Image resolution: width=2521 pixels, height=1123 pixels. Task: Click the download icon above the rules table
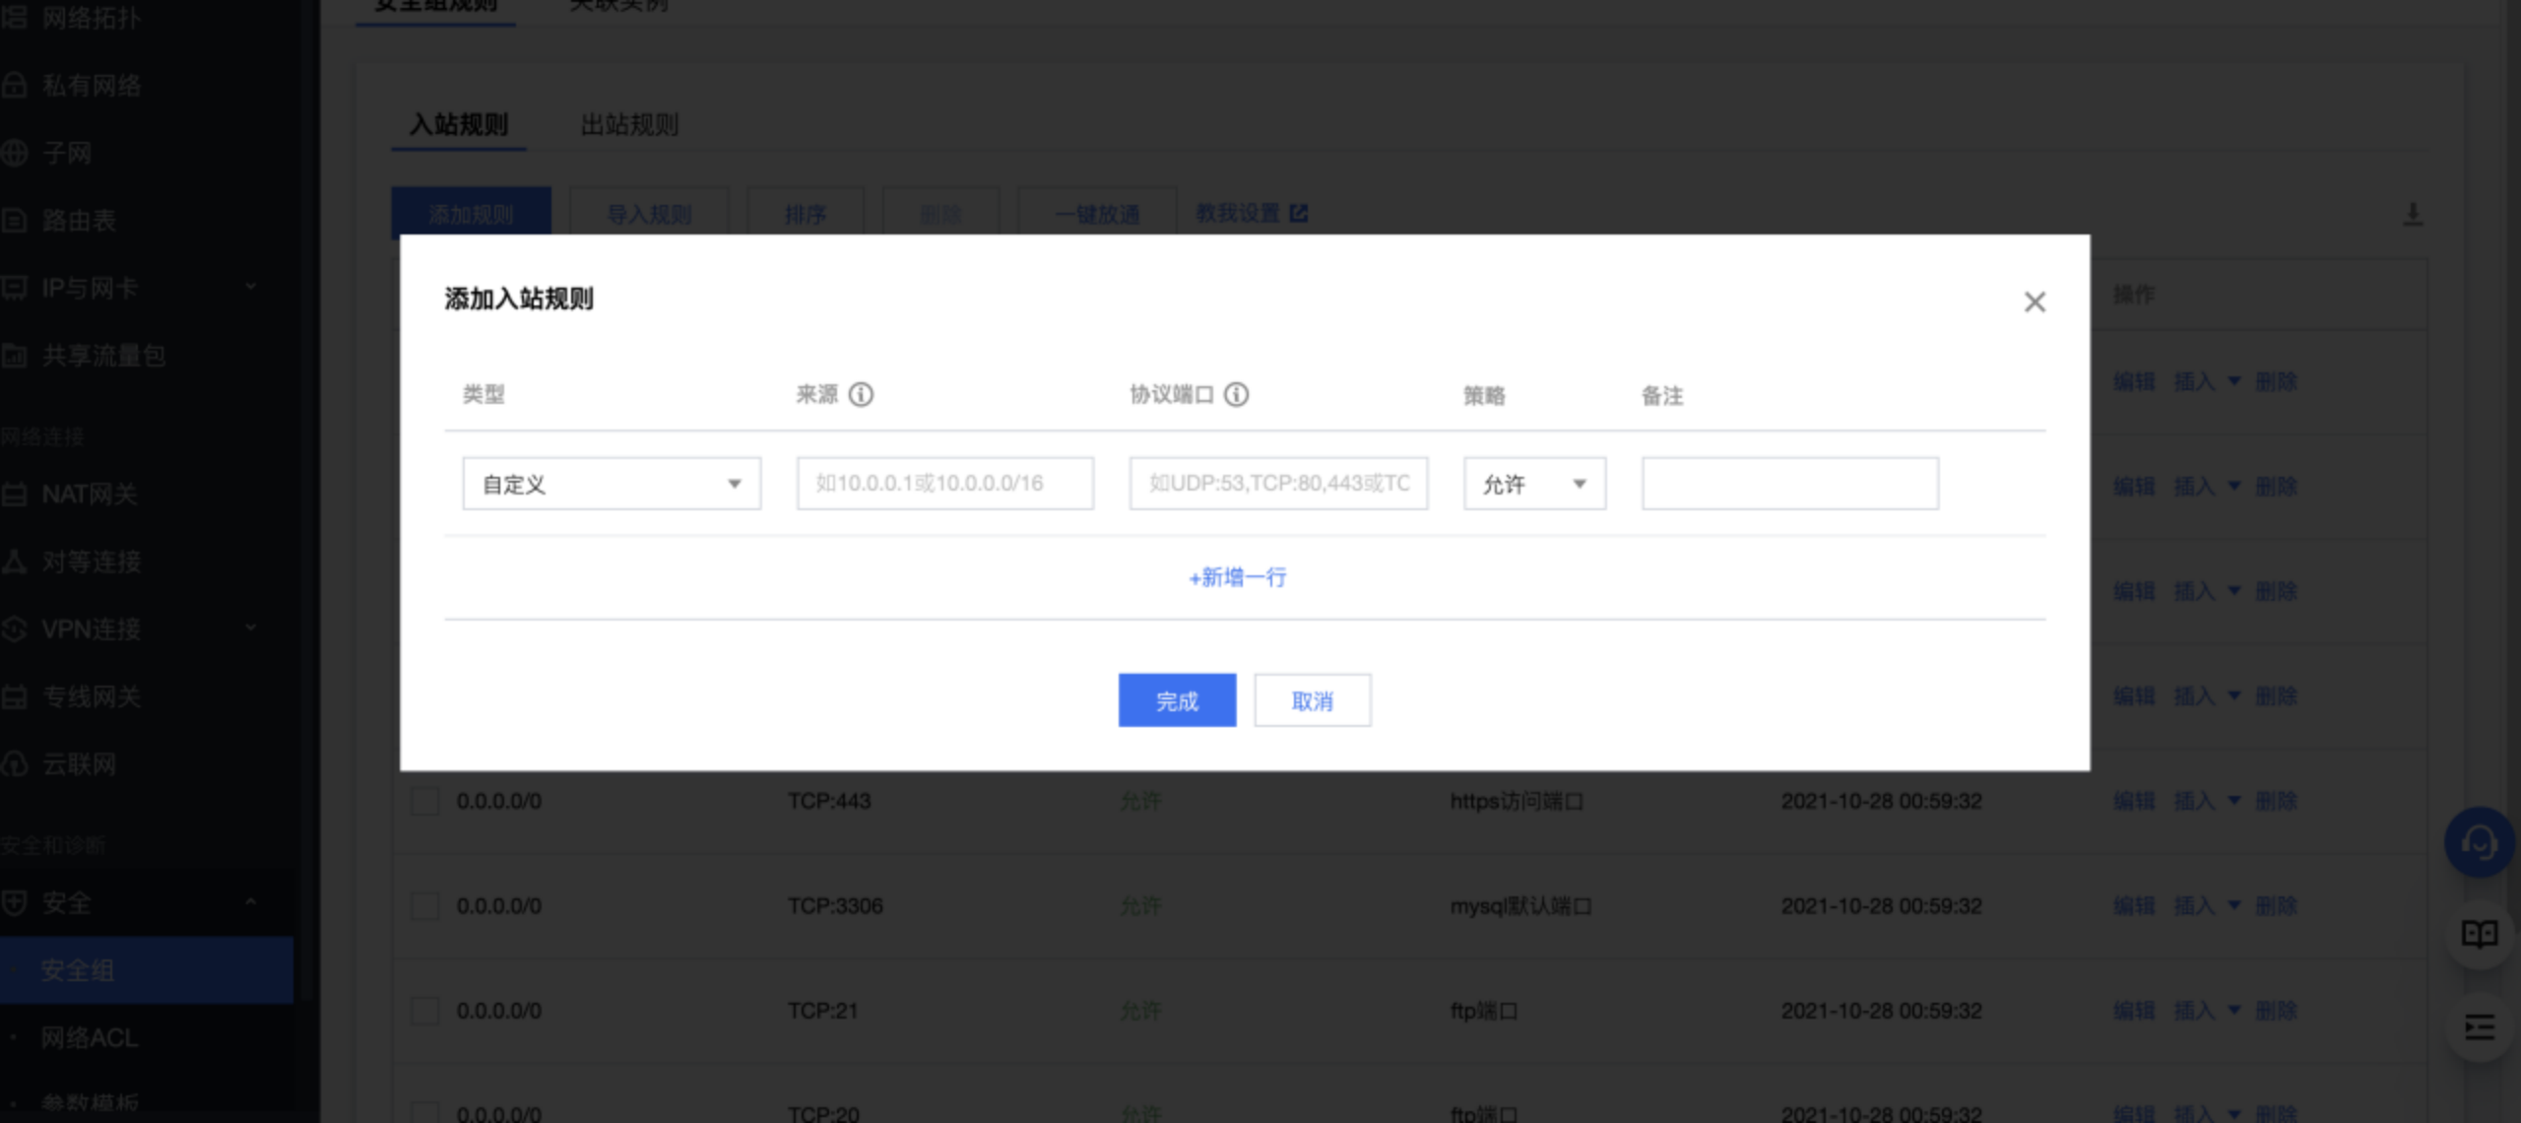pos(2413,214)
